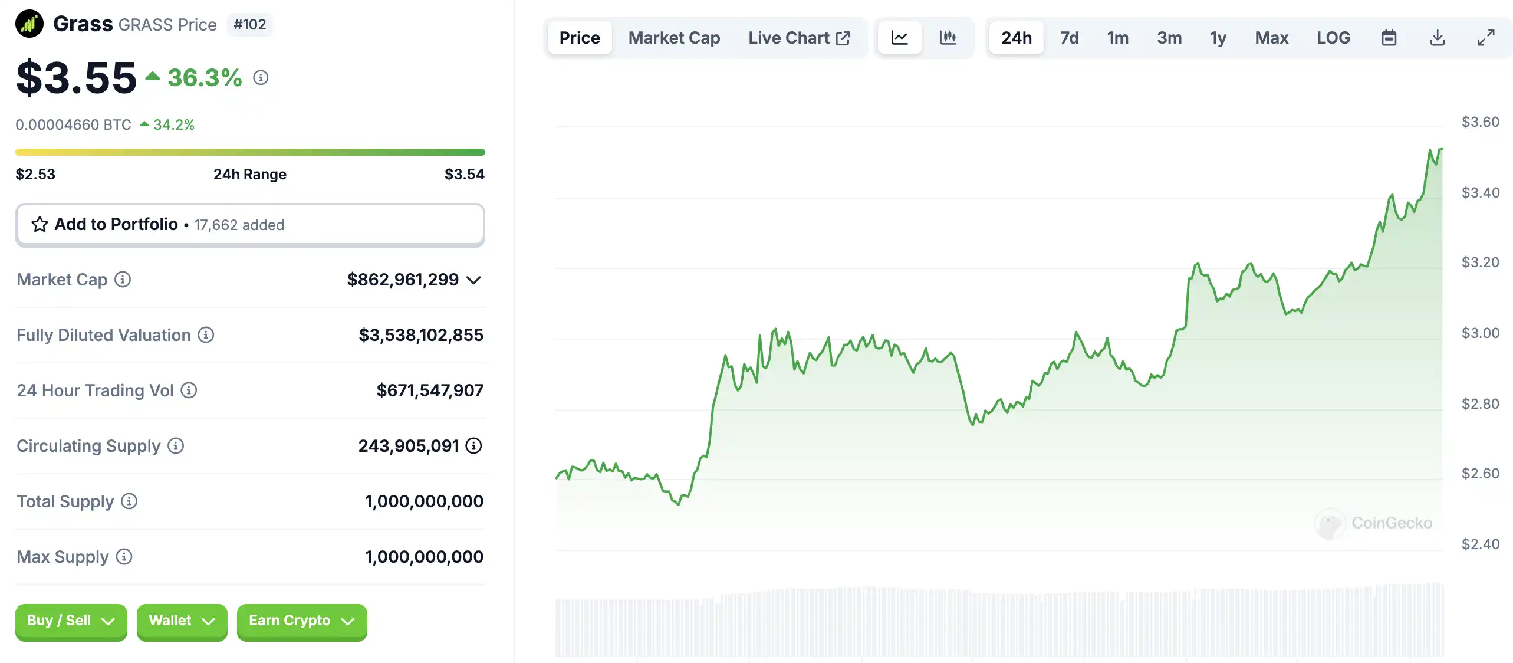
Task: Expand the chart to fullscreen
Action: 1486,38
